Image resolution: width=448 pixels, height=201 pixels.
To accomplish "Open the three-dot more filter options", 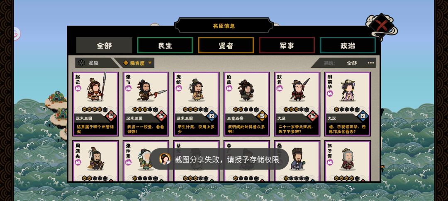I will pyautogui.click(x=371, y=63).
